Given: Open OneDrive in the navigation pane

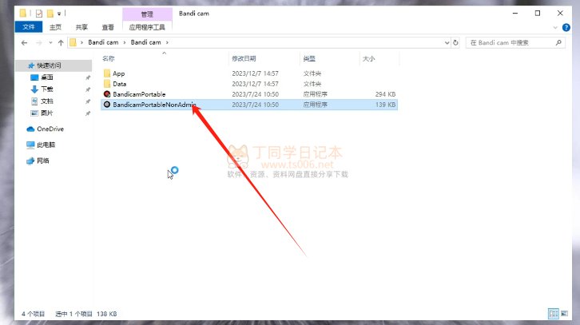Looking at the screenshot, I should pos(50,129).
